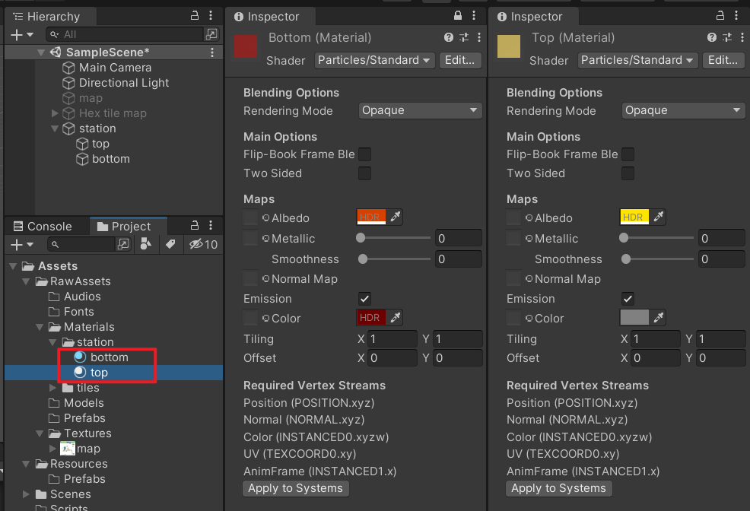Screen dimensions: 750x511
Task: Use eyedropper for Top Emission color
Action: [658, 317]
